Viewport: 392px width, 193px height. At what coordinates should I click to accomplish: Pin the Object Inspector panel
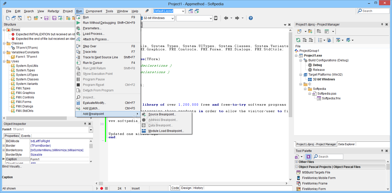[85, 124]
